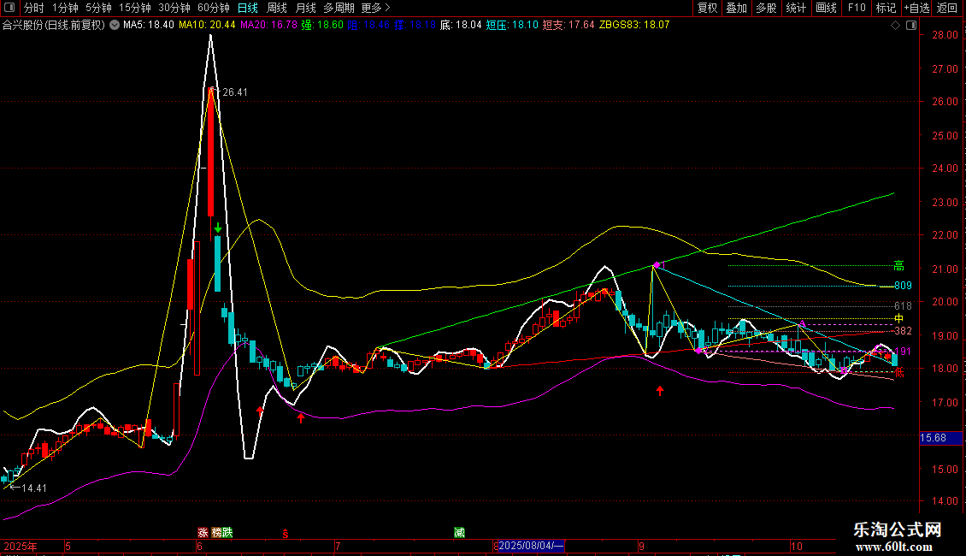Viewport: 966px width, 556px height.
Task: Click the red $ marker icon
Action: 286,532
